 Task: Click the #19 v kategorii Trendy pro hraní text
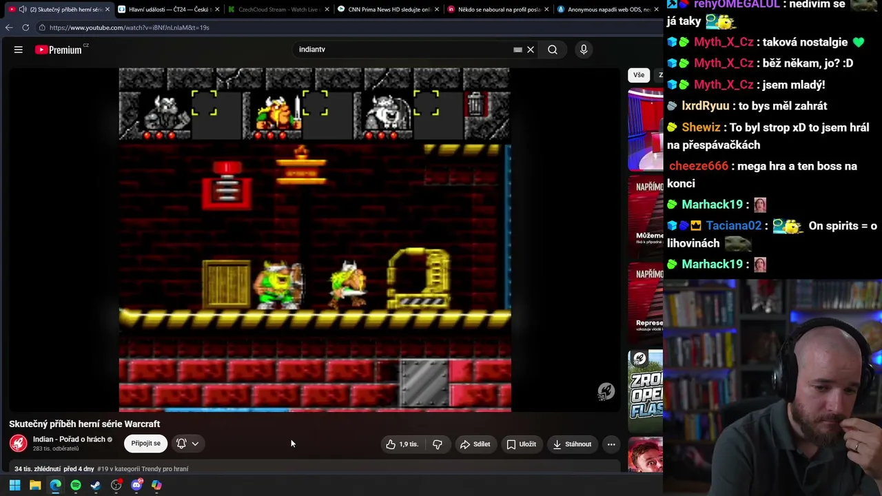(x=143, y=469)
